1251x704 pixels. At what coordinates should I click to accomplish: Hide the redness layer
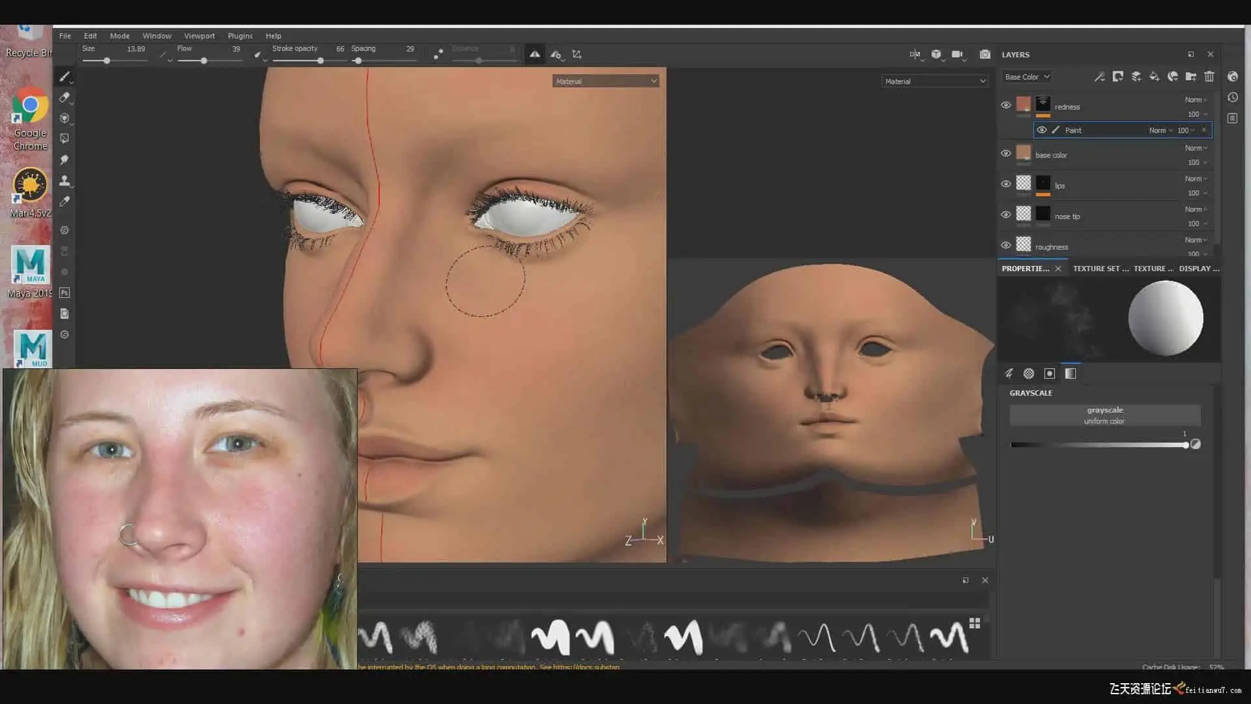coord(1005,106)
